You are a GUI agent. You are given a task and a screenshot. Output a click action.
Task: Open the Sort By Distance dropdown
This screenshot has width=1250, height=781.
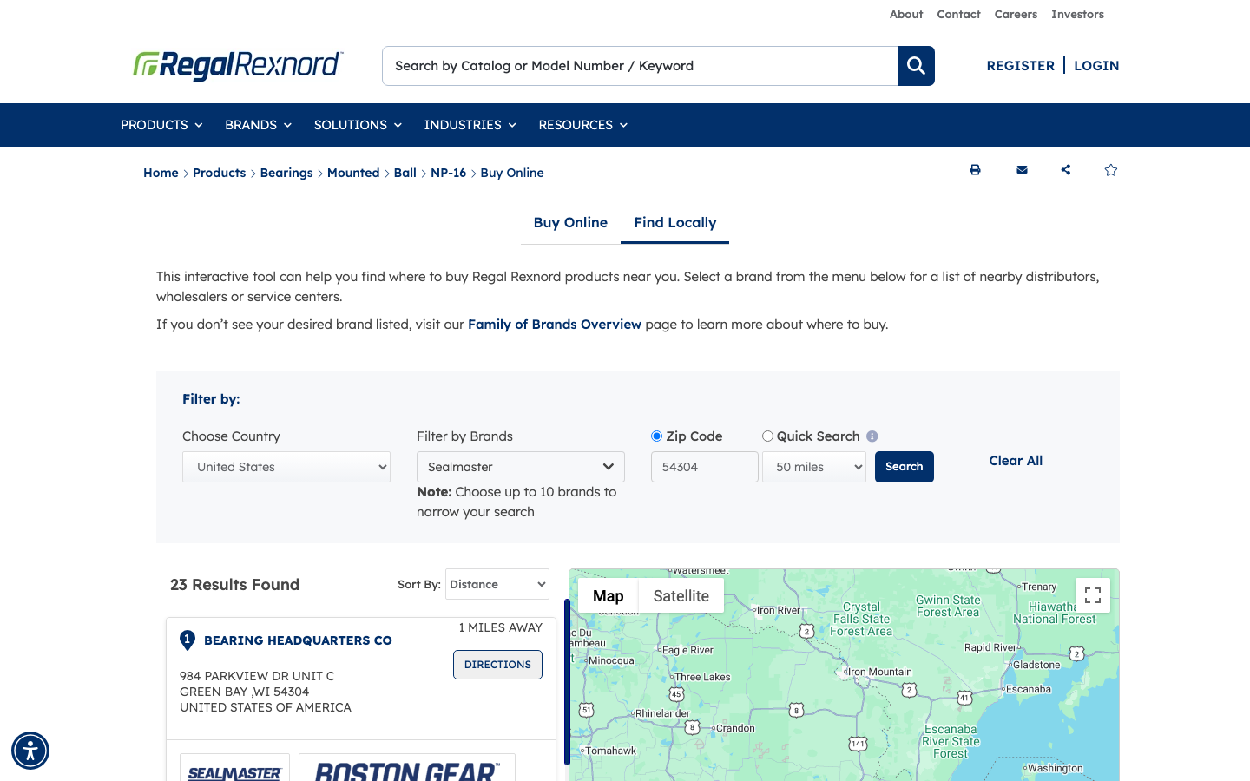(x=497, y=584)
